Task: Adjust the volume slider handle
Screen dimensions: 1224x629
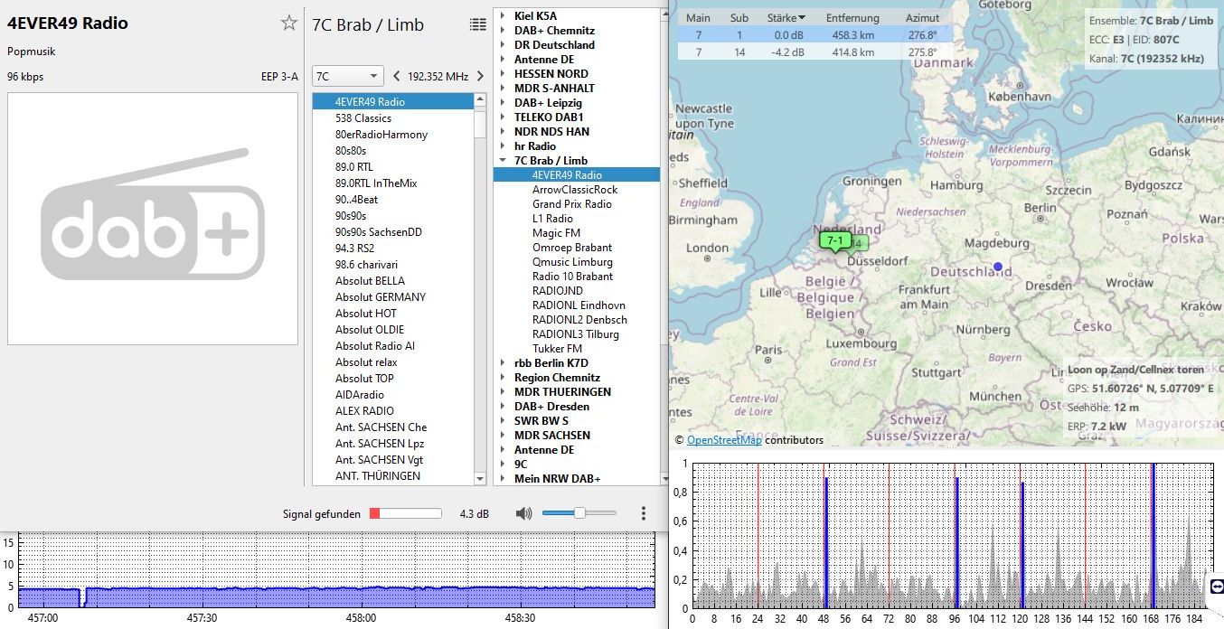Action: point(579,513)
